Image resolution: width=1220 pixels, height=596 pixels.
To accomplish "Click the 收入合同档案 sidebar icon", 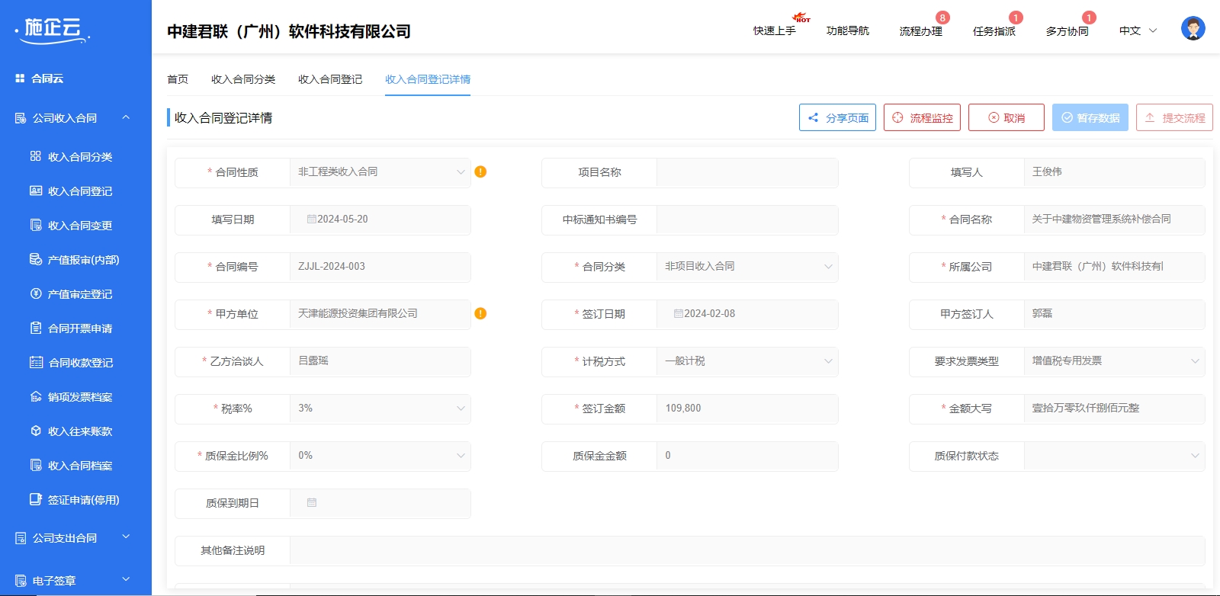I will (36, 465).
